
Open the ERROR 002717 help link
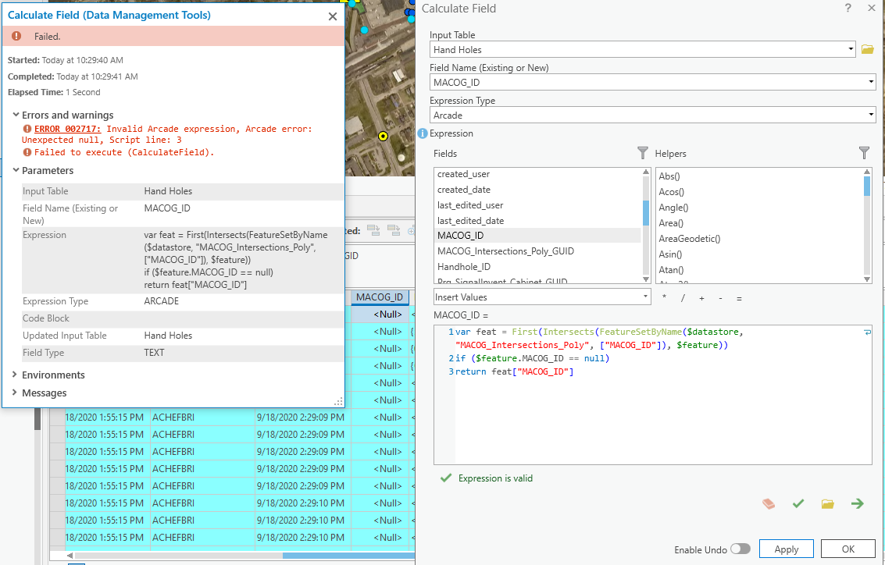pos(68,129)
